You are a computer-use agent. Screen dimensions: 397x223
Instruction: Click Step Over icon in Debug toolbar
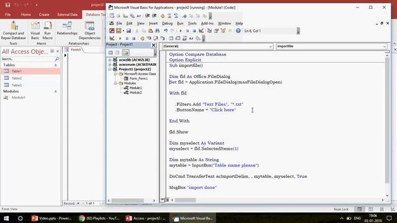156,38
